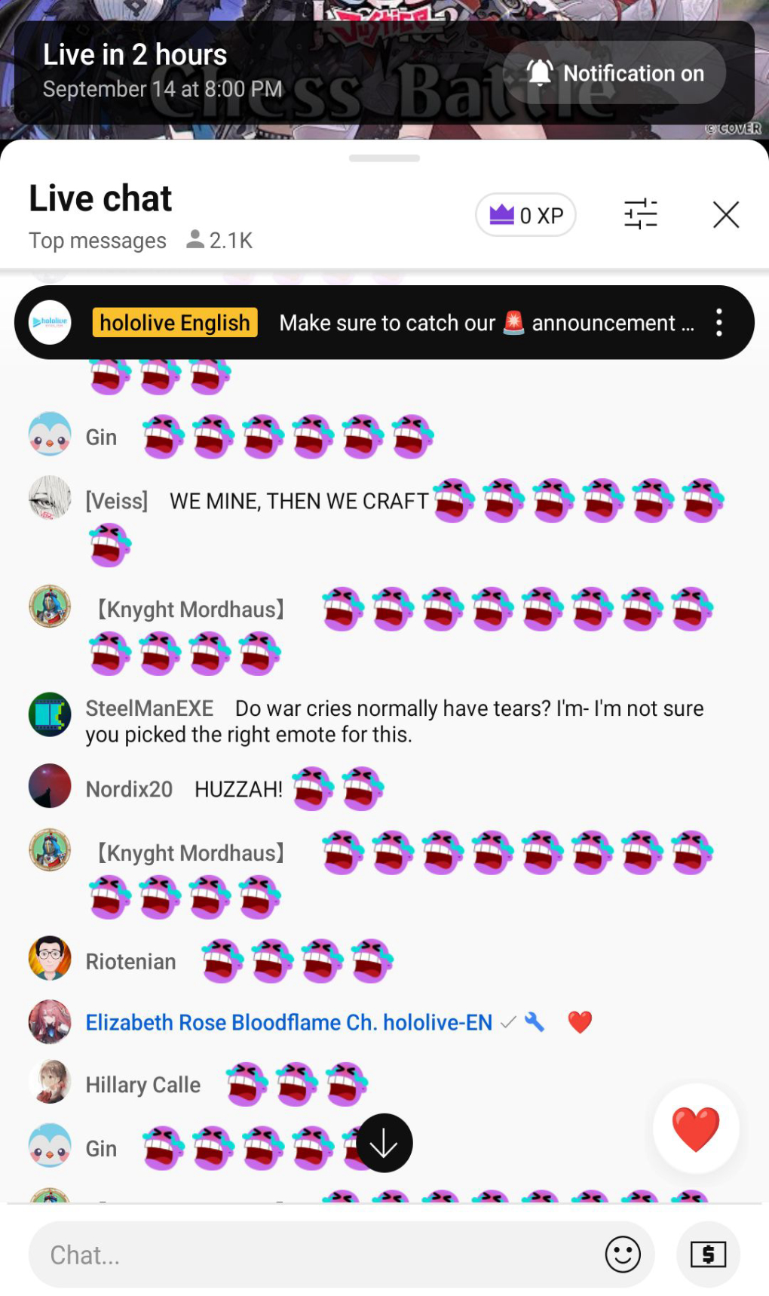Send a heart reaction with floating button
This screenshot has height=1296, width=769.
[696, 1129]
